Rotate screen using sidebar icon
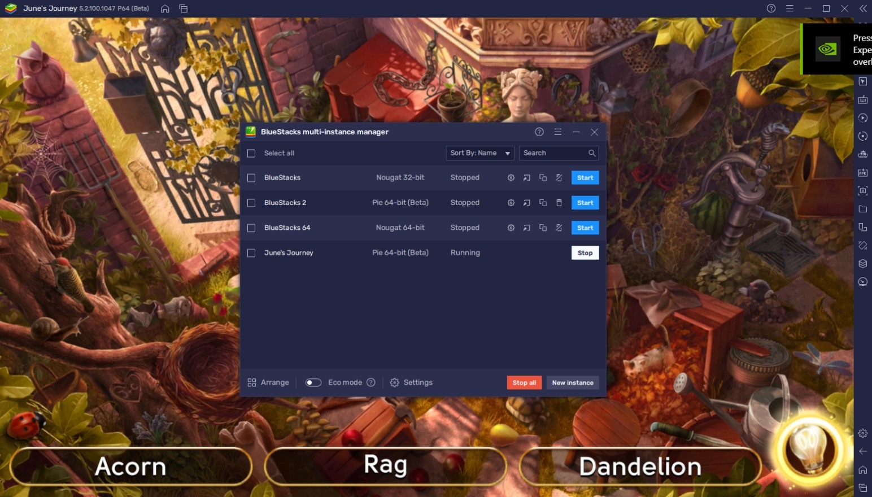Viewport: 872px width, 497px height. point(863,246)
